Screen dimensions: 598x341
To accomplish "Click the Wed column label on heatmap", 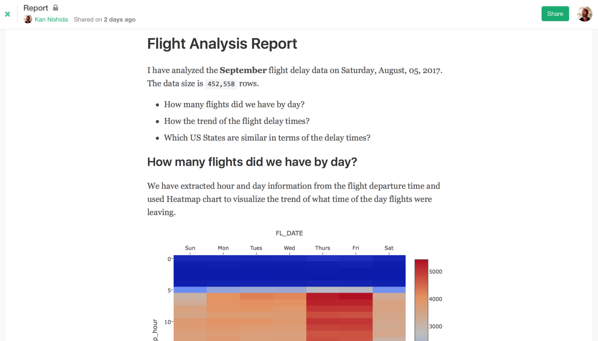I will (289, 248).
